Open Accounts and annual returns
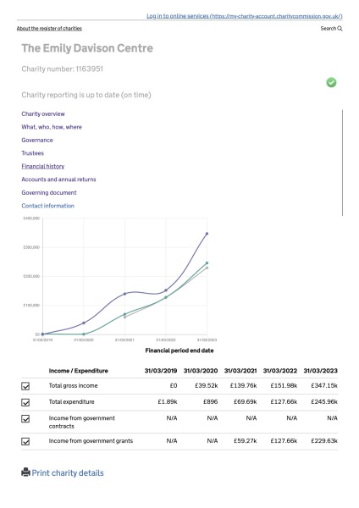This screenshot has width=359, height=508. pyautogui.click(x=58, y=179)
